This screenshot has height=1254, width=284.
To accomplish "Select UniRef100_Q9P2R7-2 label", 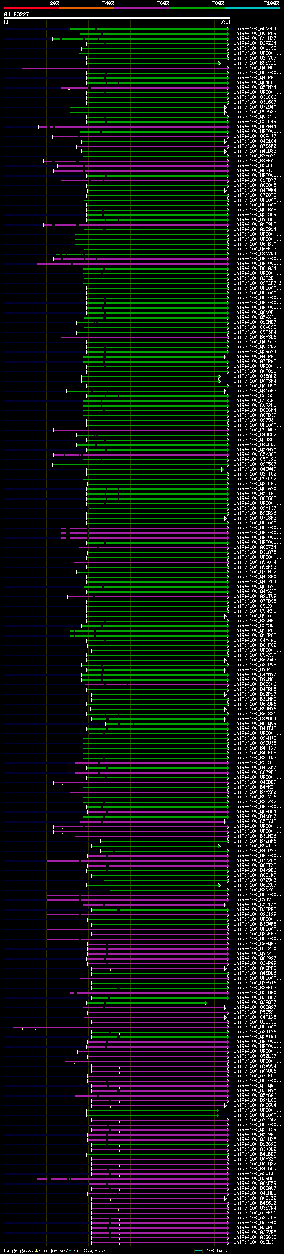I will pyautogui.click(x=257, y=283).
